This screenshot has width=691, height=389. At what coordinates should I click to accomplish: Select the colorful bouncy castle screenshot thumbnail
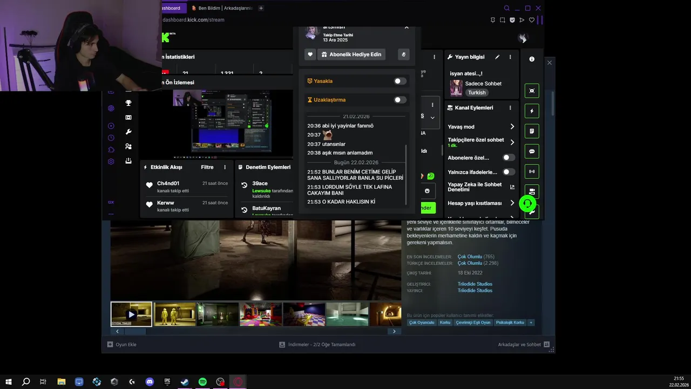[x=261, y=314]
